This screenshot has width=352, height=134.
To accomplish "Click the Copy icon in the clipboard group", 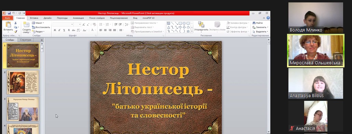I will [15, 27].
